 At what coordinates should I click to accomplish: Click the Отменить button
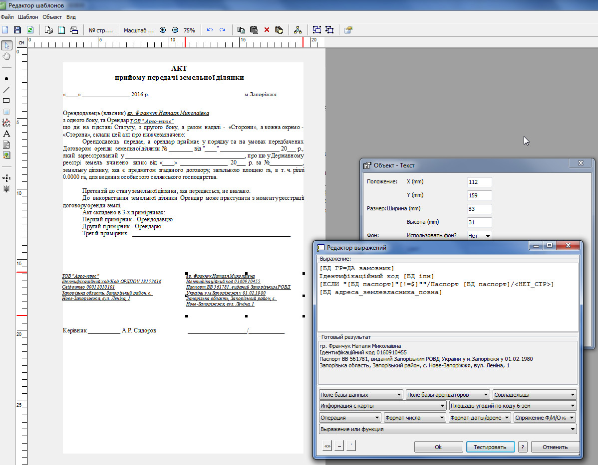[555, 447]
